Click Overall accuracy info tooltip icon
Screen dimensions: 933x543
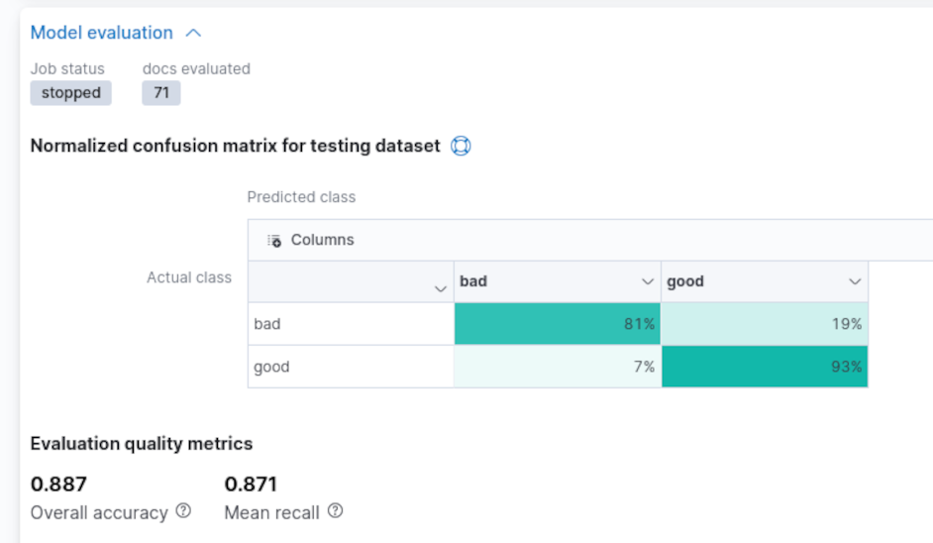pos(183,511)
